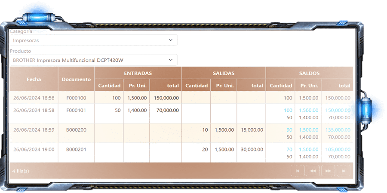Select document F000101
This screenshot has height=193, width=387.
pyautogui.click(x=76, y=110)
